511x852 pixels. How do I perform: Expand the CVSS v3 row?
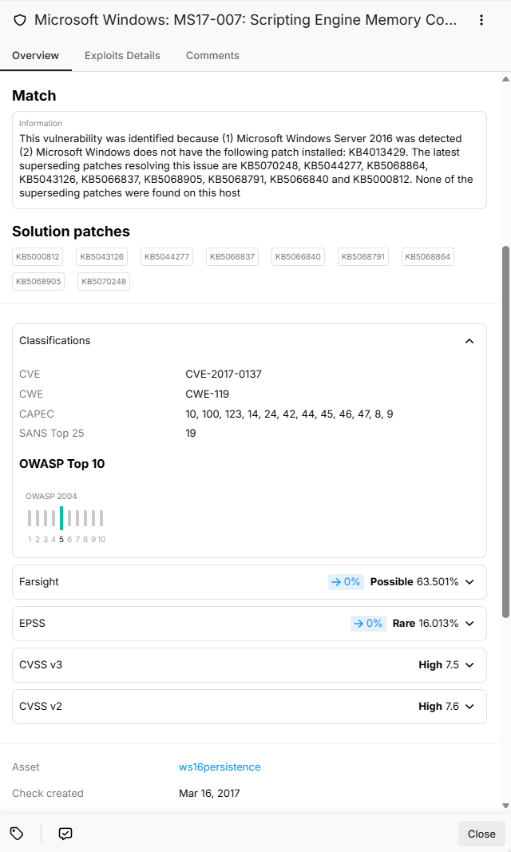[x=249, y=664]
